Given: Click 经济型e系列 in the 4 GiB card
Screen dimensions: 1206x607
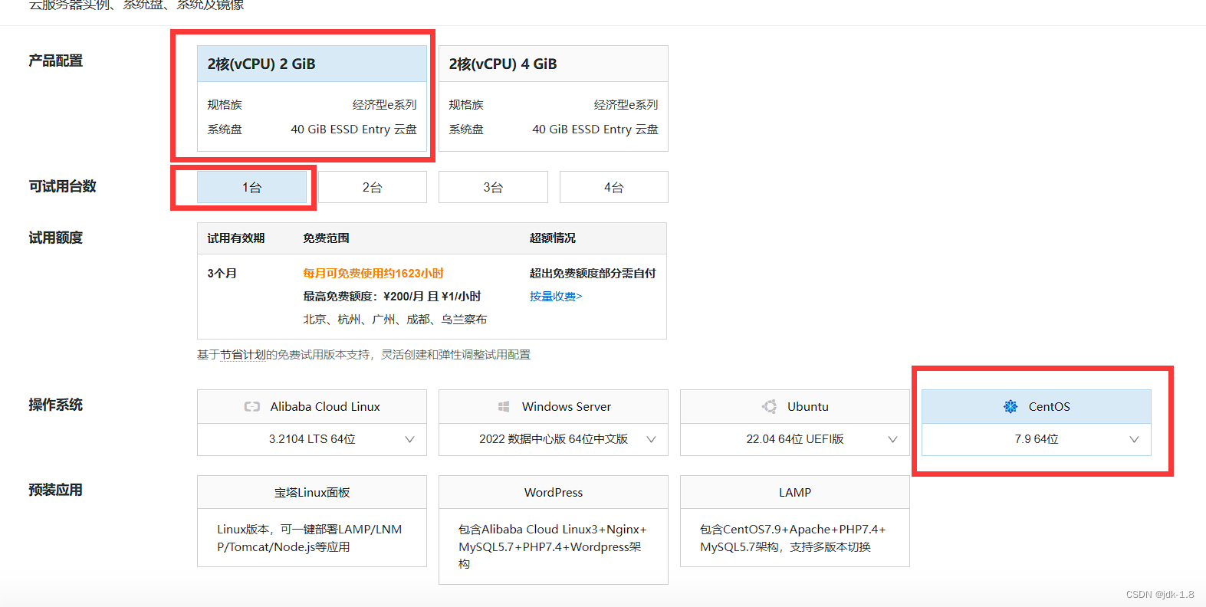Looking at the screenshot, I should (x=626, y=105).
